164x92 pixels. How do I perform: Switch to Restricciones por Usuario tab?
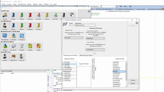pyautogui.click(x=86, y=55)
